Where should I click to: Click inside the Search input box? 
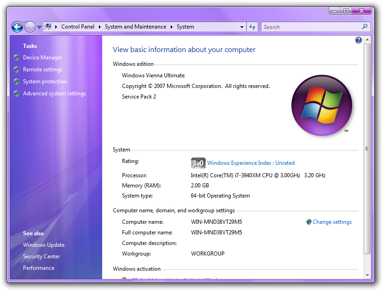[311, 27]
